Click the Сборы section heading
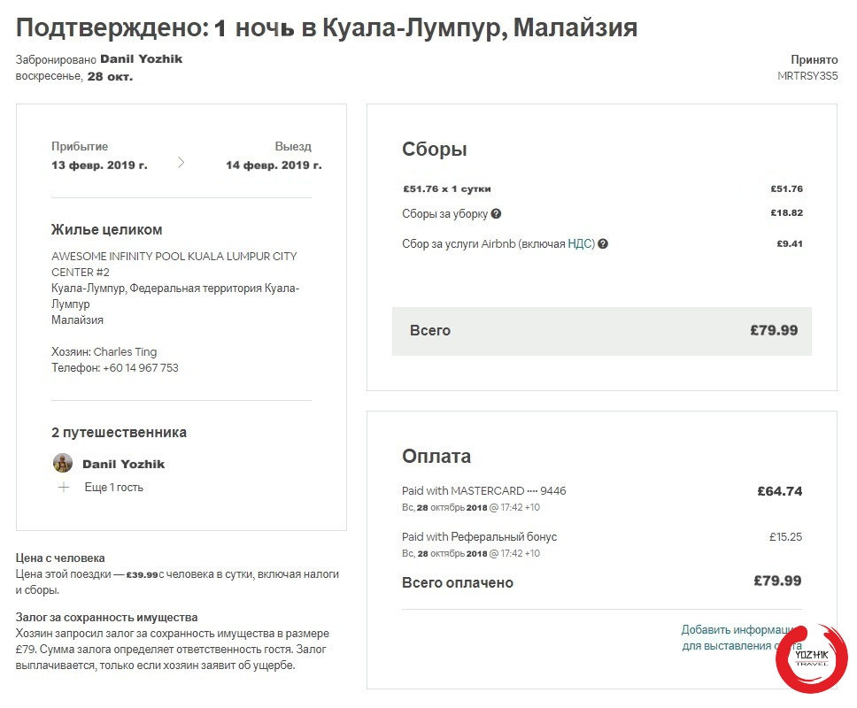The width and height of the screenshot is (857, 708). tap(434, 150)
